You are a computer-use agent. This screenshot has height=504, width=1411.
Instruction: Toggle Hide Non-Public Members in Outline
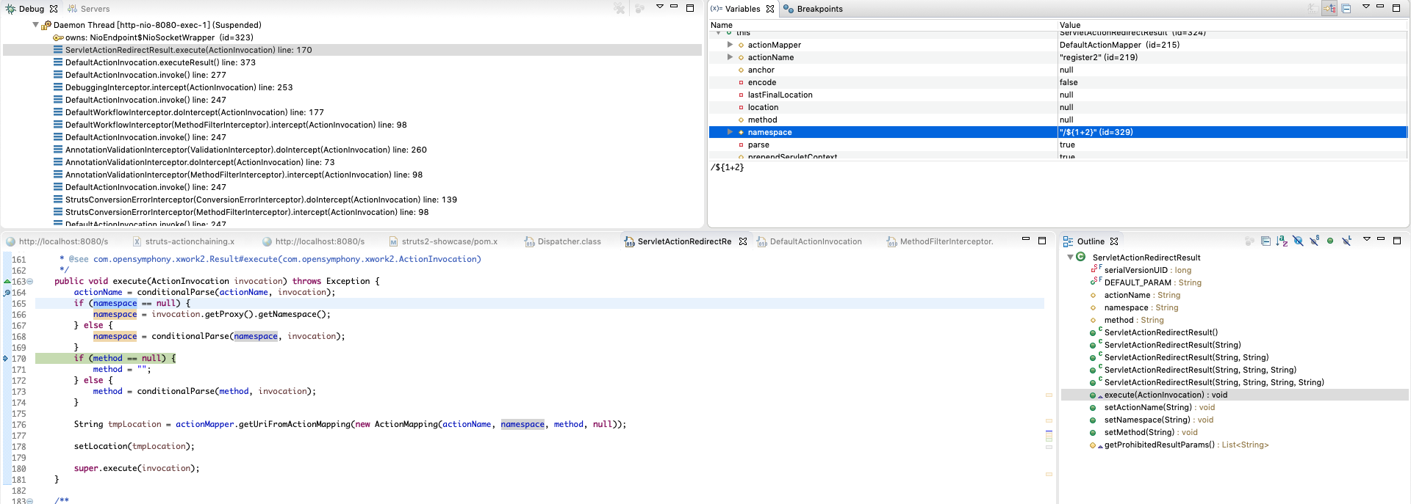(x=1330, y=241)
